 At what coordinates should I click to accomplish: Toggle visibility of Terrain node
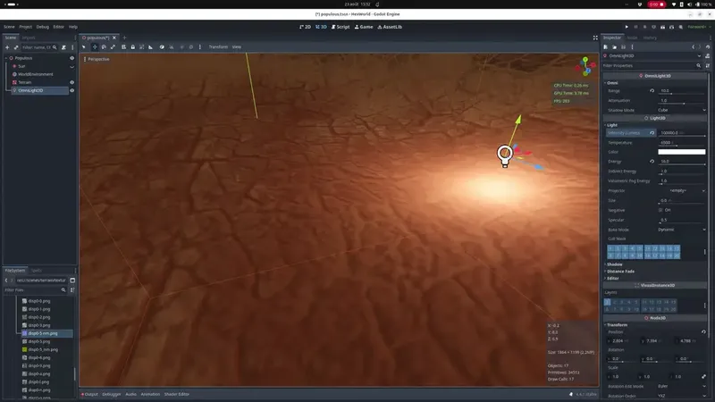72,82
